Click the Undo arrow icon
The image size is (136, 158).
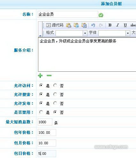coord(93,25)
